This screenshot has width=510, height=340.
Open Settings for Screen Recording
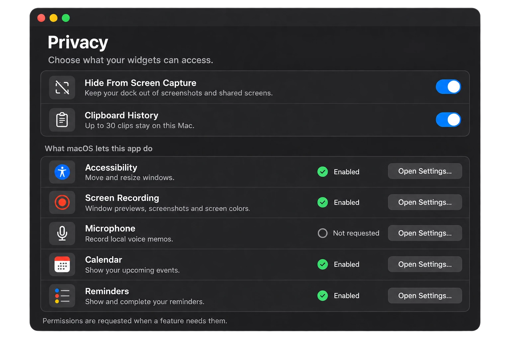click(x=425, y=202)
